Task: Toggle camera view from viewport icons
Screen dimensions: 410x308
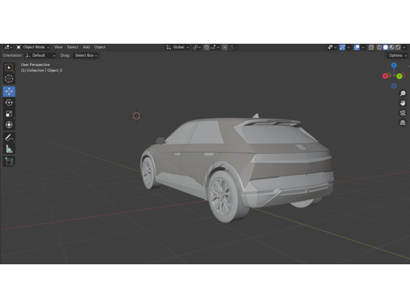Action: (403, 113)
